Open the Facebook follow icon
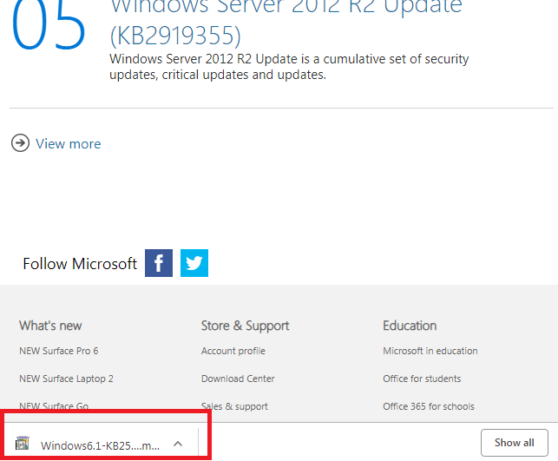 coord(159,263)
